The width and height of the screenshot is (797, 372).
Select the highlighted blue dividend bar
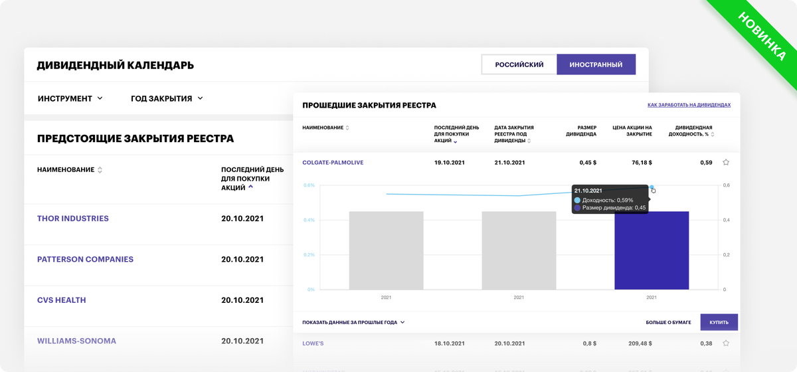(652, 250)
